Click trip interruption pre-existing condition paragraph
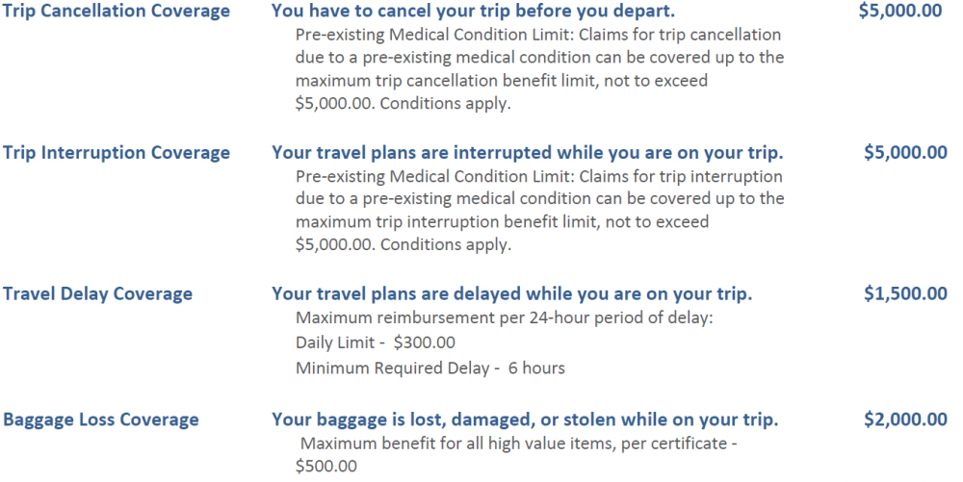963x482 pixels. coord(540,211)
